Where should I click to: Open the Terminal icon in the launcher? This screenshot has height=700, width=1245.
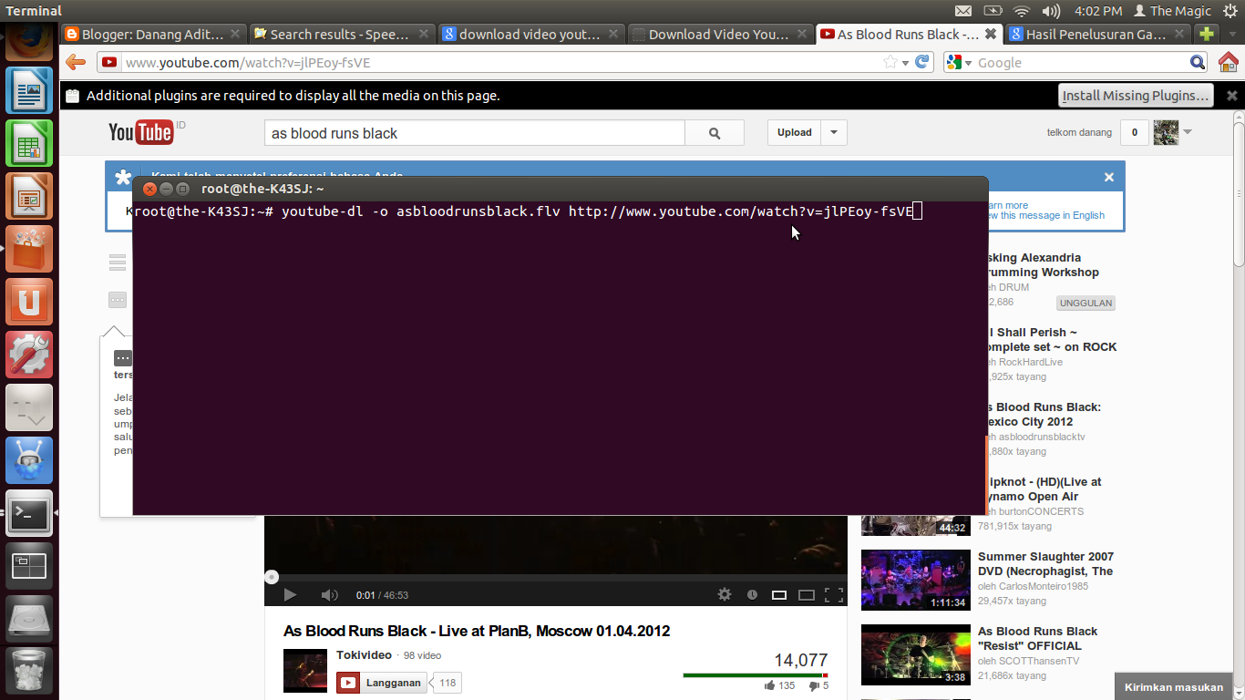click(29, 513)
